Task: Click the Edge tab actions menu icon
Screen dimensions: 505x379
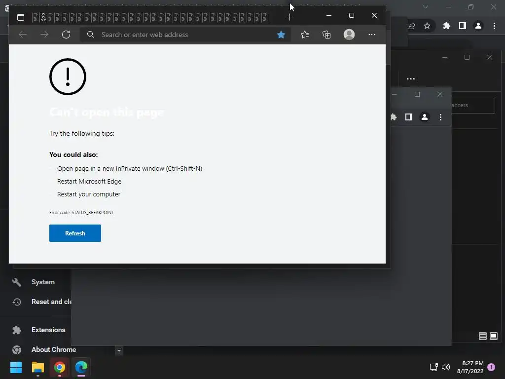Action: pyautogui.click(x=21, y=17)
